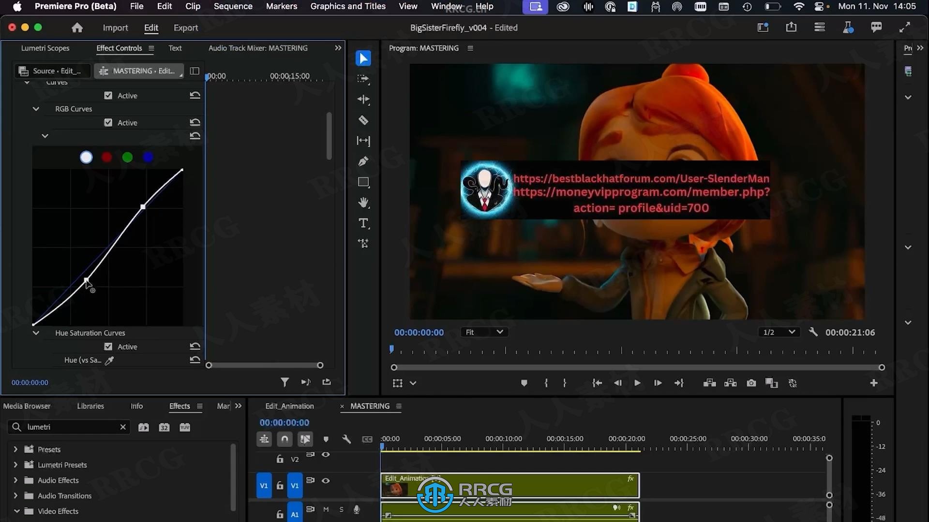This screenshot has height=522, width=929.
Task: Toggle RGB Curves Active checkbox
Action: (x=108, y=123)
